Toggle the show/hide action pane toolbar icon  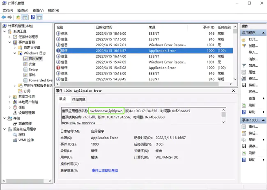(39, 17)
